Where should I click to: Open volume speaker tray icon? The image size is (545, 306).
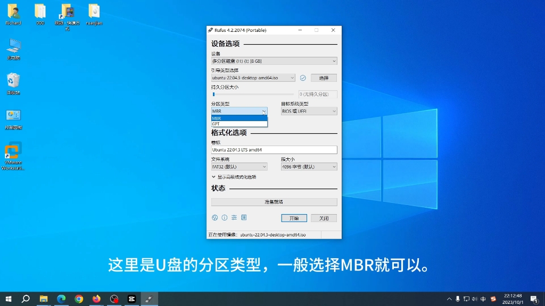coord(474,299)
